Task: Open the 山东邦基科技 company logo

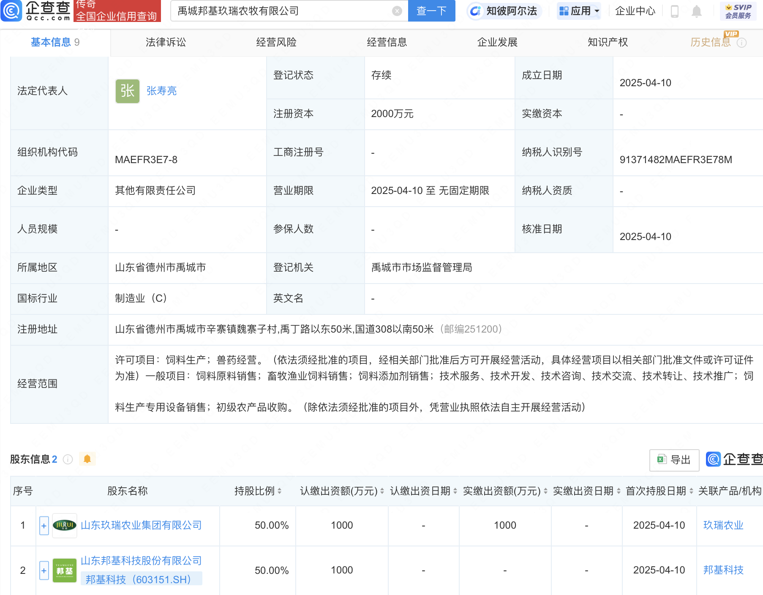Action: (x=65, y=570)
